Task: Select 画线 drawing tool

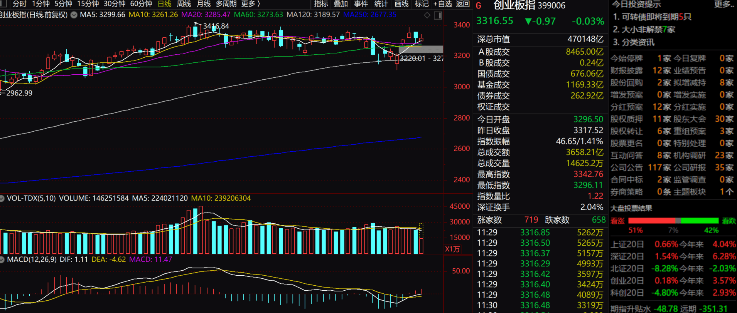Action: pos(401,4)
